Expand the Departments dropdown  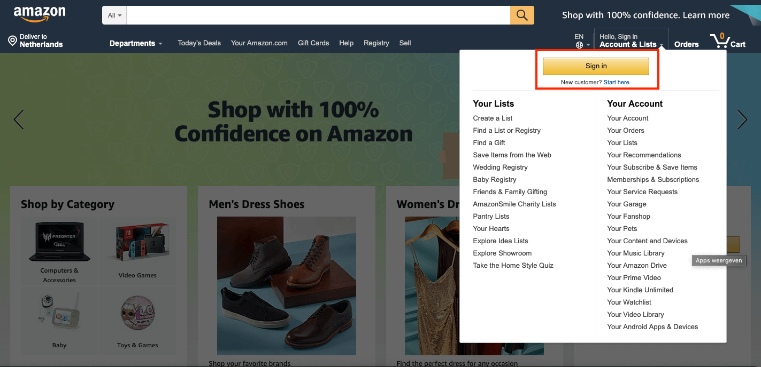pos(136,43)
